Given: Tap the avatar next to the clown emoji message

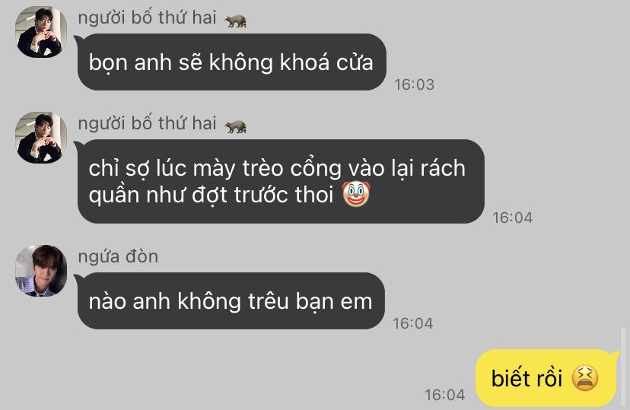Looking at the screenshot, I should (41, 138).
